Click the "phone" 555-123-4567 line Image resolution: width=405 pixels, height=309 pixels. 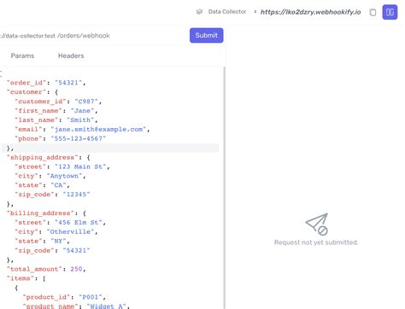coord(61,138)
